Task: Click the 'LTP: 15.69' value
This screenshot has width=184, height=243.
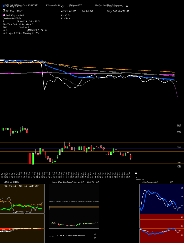Action: (68, 11)
